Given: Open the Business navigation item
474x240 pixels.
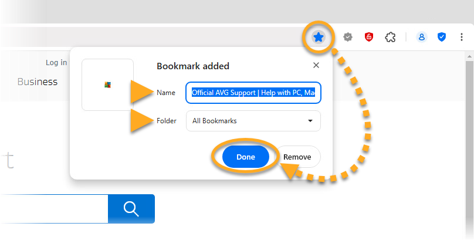Looking at the screenshot, I should pyautogui.click(x=38, y=82).
